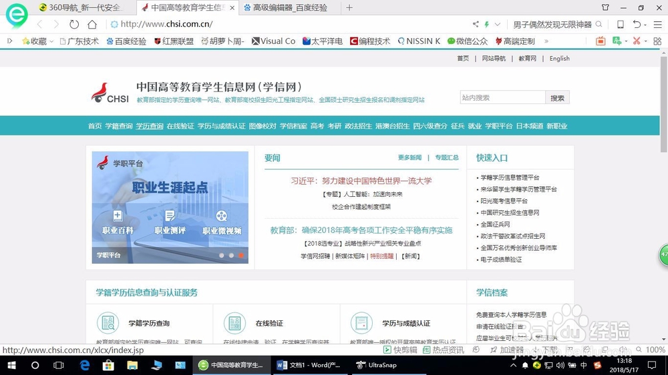Screen dimensions: 668x375
Task: Select the 学历查询 menu item
Action: tap(150, 126)
